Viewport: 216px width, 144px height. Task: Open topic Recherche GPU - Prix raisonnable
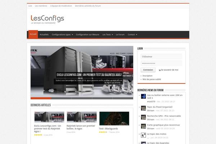click(x=164, y=116)
